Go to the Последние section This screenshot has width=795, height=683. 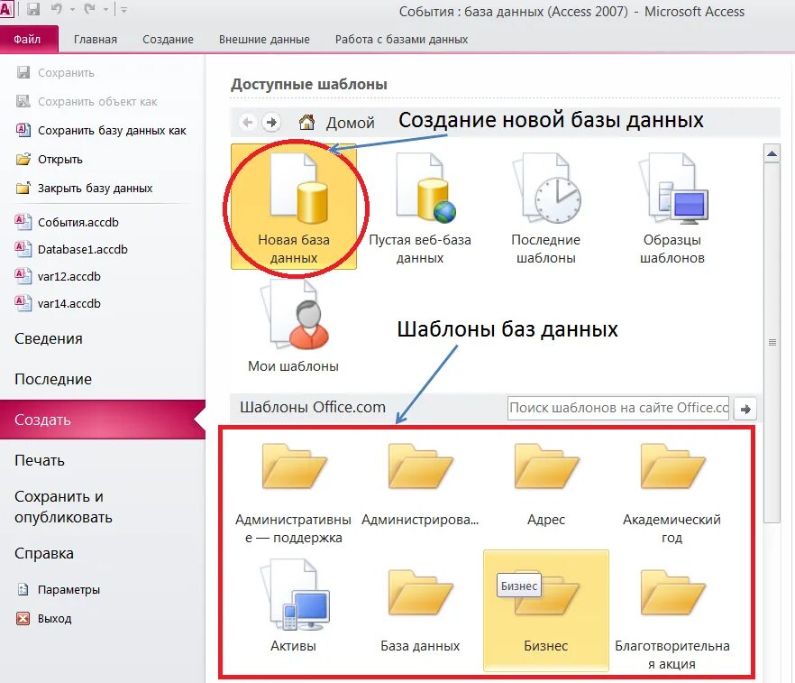pyautogui.click(x=52, y=379)
